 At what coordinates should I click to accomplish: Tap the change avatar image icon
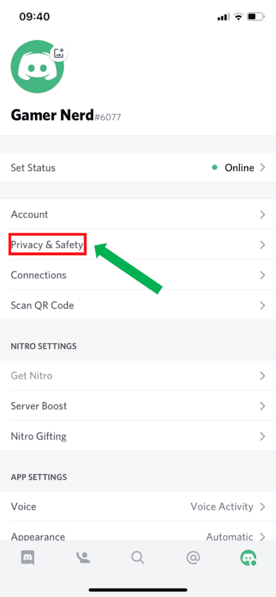[59, 53]
